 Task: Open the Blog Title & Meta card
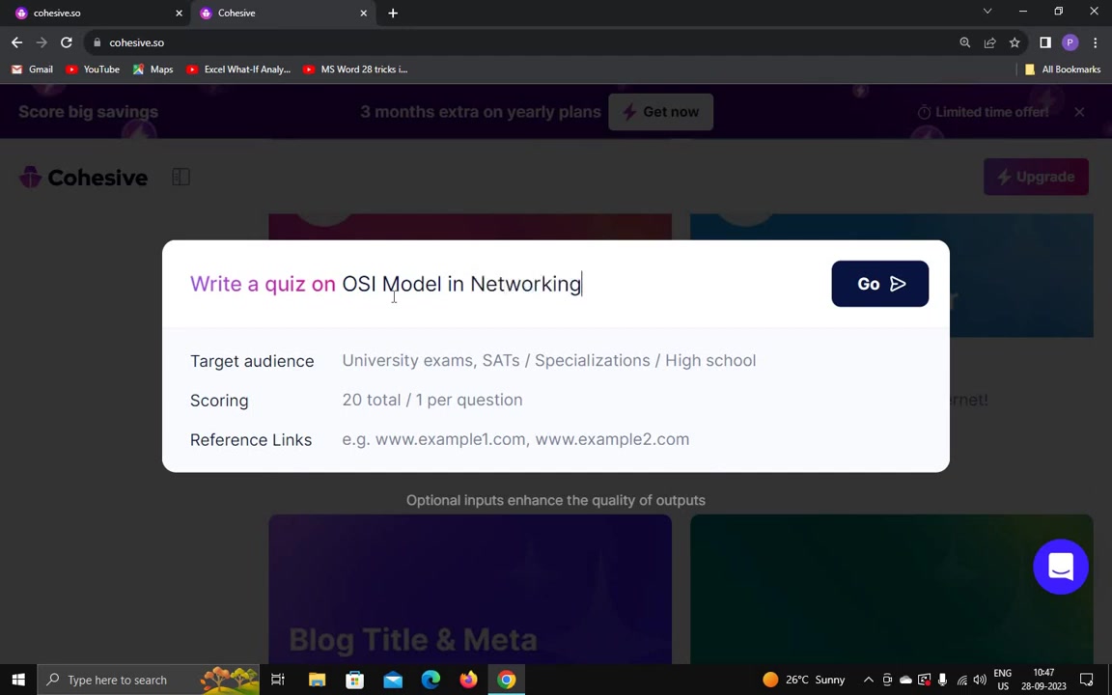469,589
